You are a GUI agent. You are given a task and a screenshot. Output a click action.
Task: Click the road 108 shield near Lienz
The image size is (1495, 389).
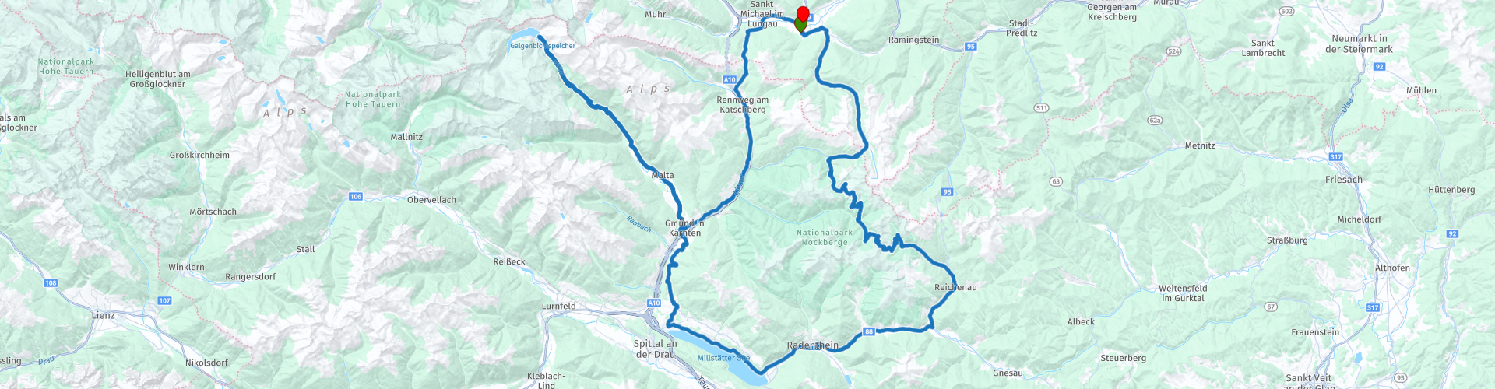(x=51, y=283)
